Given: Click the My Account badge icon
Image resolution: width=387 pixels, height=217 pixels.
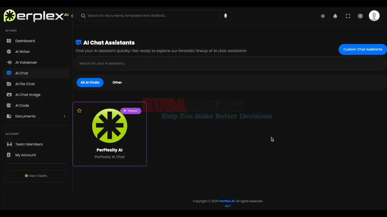Looking at the screenshot, I should click(x=9, y=155).
